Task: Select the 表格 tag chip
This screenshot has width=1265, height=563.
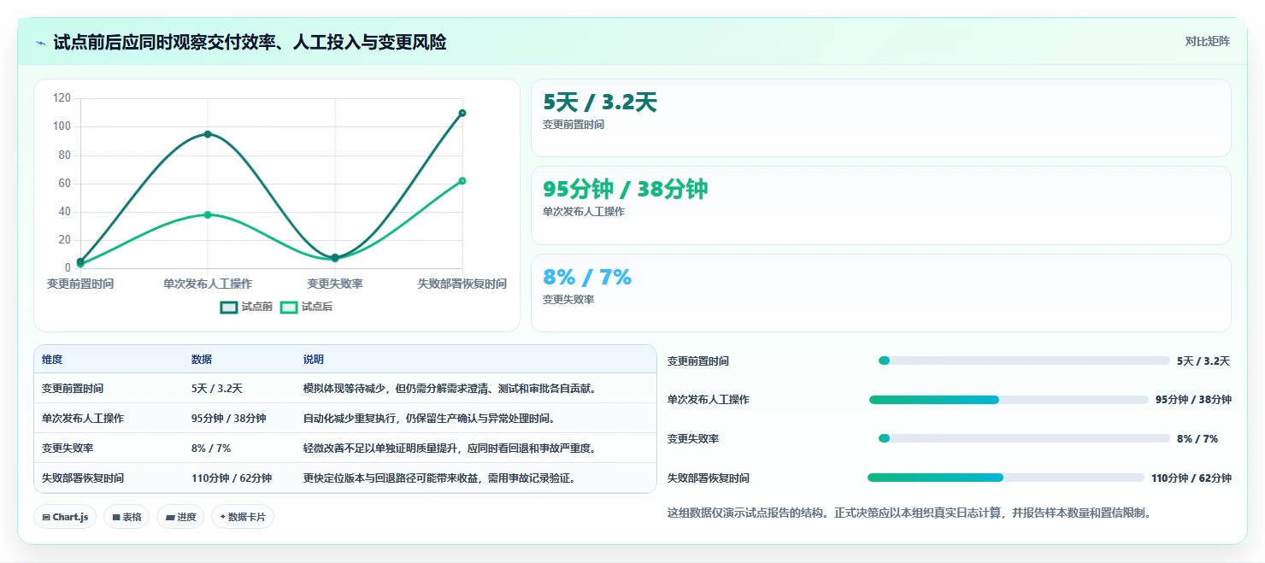Action: 126,517
